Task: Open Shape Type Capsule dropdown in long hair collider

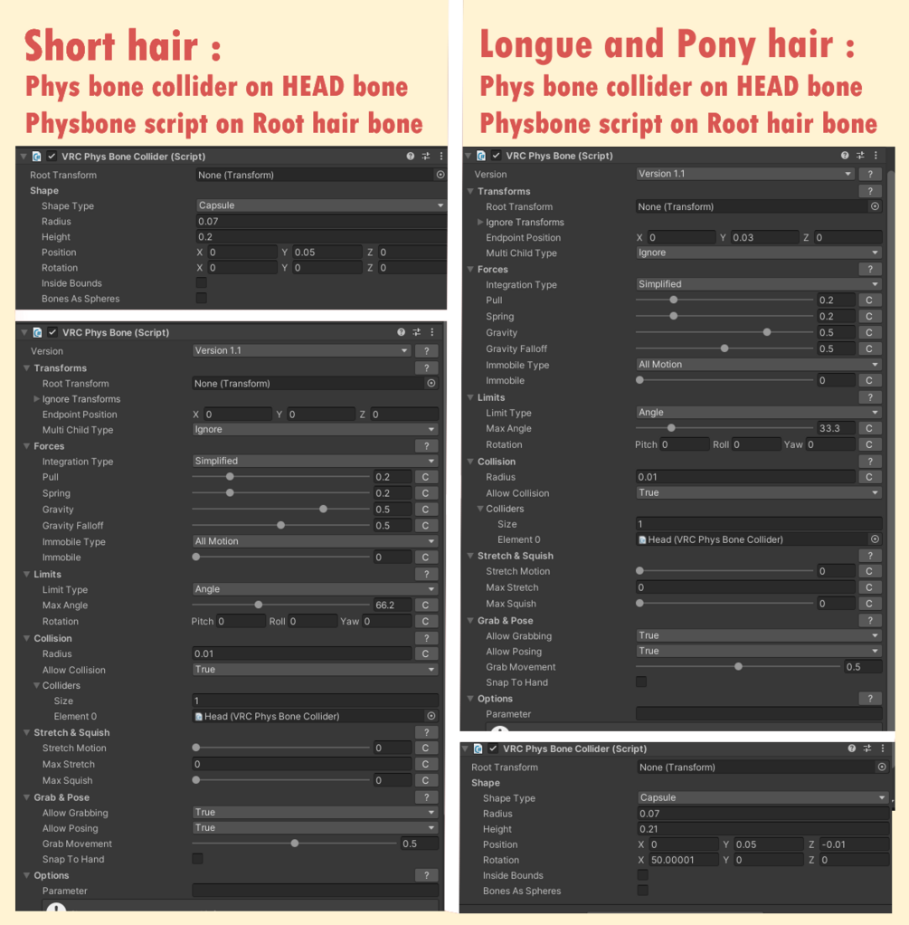Action: pyautogui.click(x=762, y=797)
